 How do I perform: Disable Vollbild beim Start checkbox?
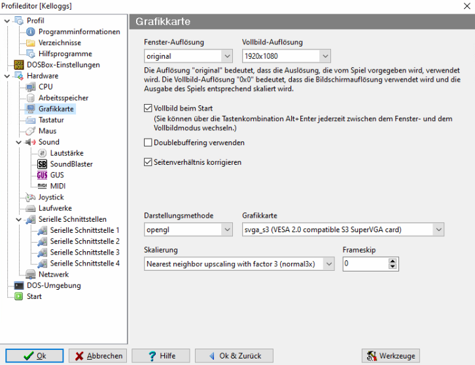pos(148,108)
